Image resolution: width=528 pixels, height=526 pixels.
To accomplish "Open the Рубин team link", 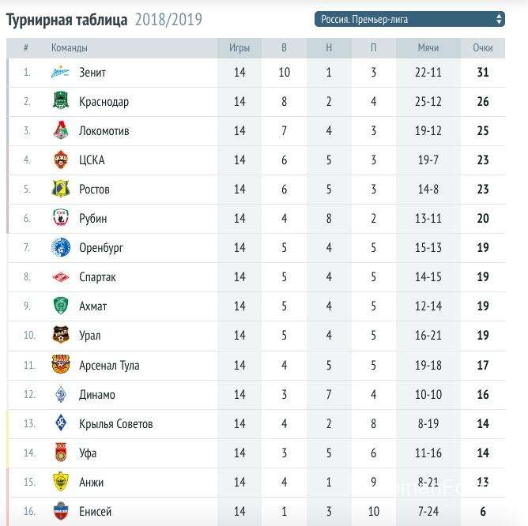I will 93,219.
